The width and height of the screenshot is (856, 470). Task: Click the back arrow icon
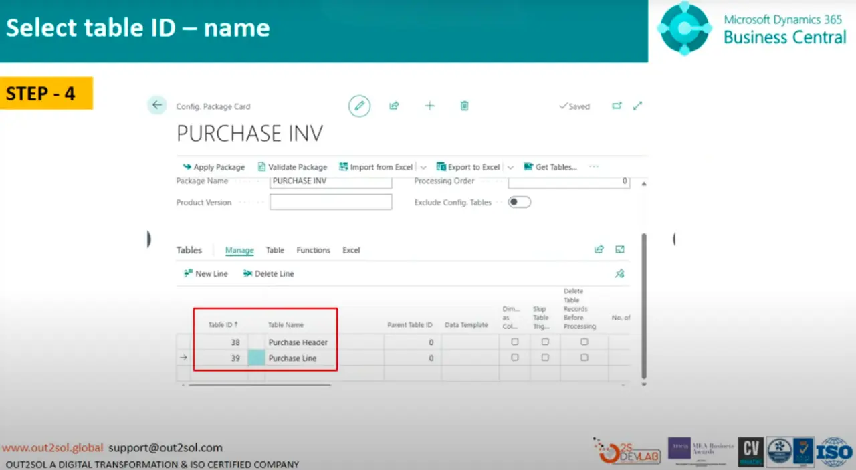[156, 105]
